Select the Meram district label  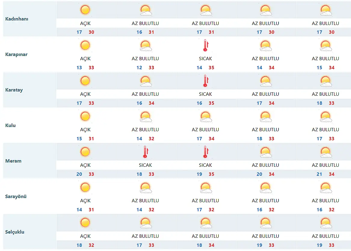pos(14,161)
